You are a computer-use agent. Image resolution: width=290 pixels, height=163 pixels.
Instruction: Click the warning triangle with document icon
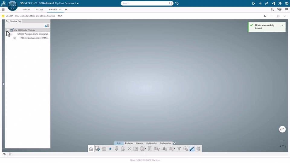(x=165, y=149)
